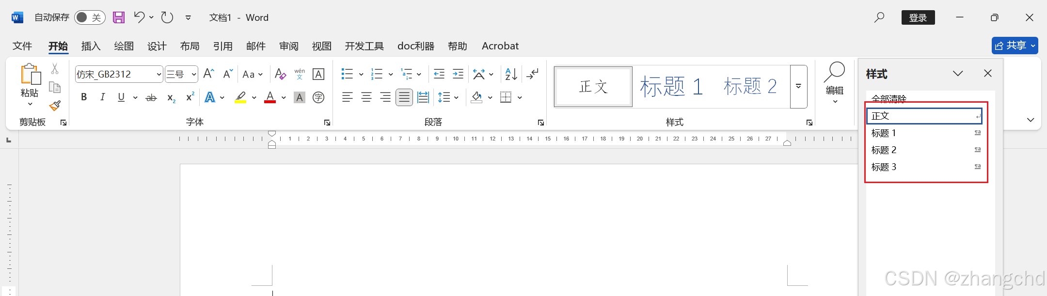Decrease font size with the smaller A
This screenshot has height=296, width=1047.
point(228,74)
